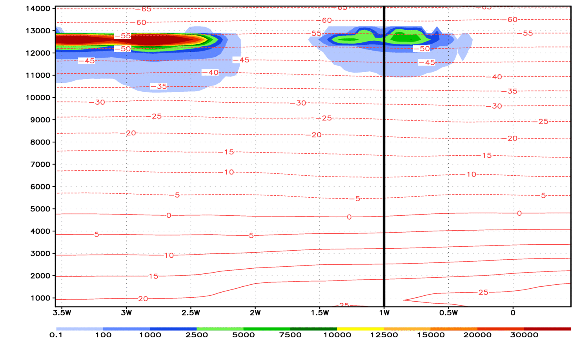
Task: Click the 0.5W x-axis label
Action: pyautogui.click(x=448, y=313)
